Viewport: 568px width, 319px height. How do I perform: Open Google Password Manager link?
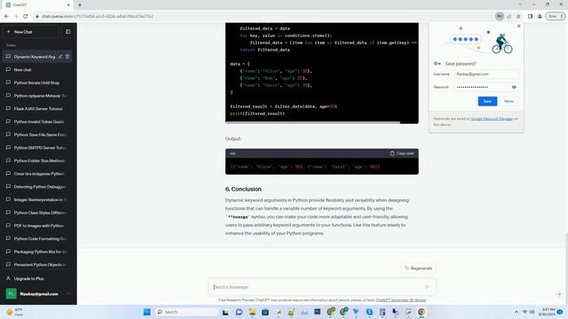point(492,119)
